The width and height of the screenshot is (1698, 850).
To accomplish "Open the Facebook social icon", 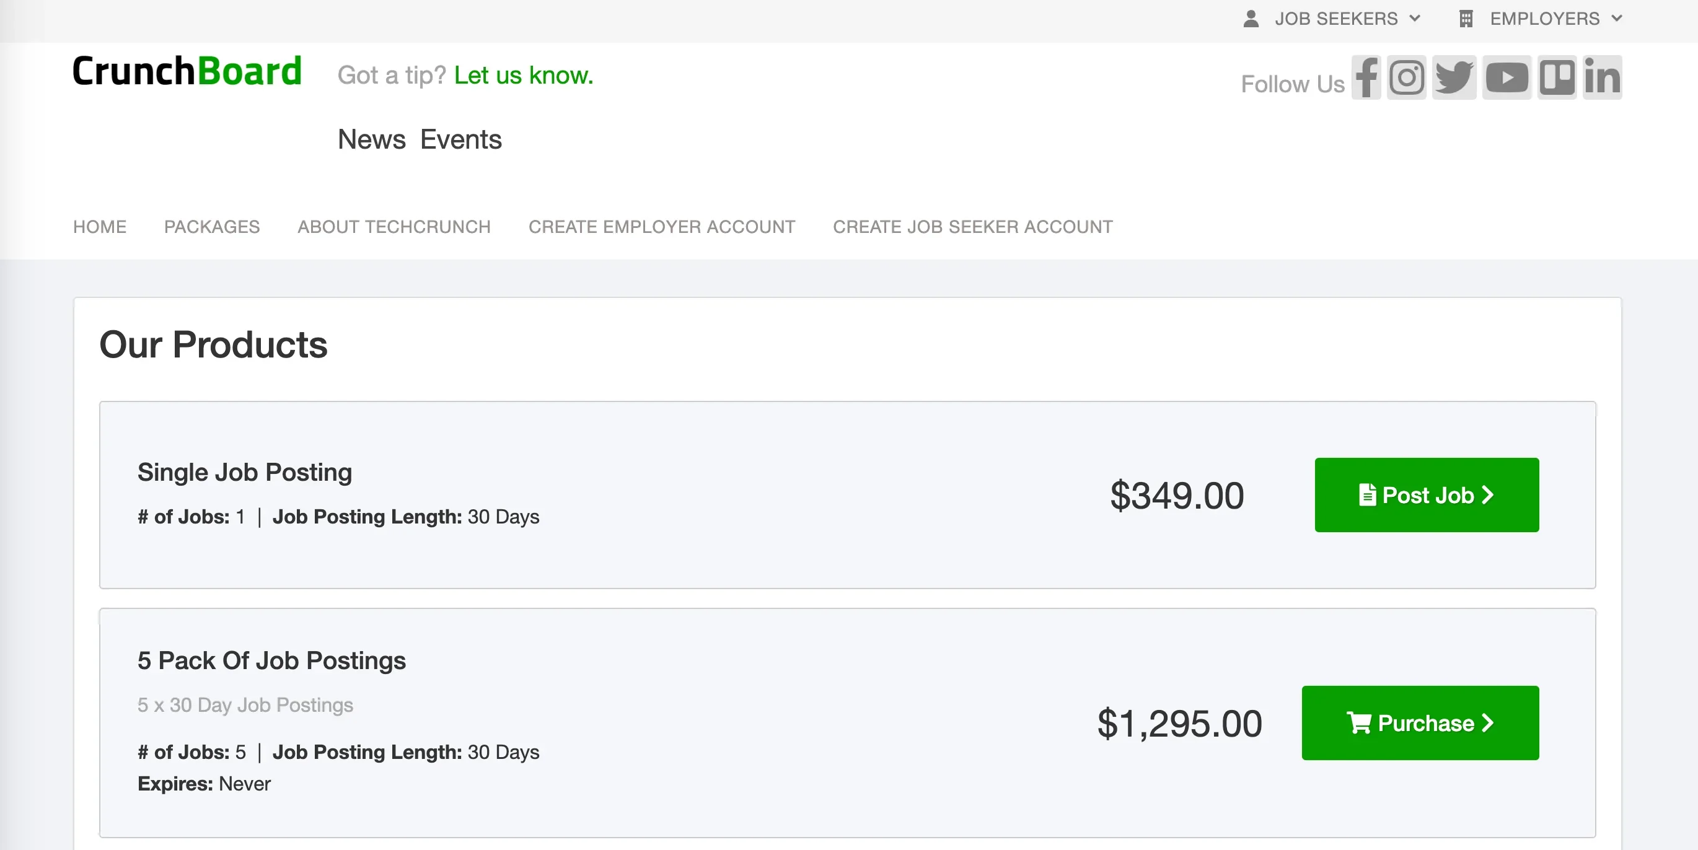I will coord(1366,78).
